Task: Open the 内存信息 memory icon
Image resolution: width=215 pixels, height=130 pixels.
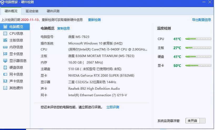Action: [5, 47]
